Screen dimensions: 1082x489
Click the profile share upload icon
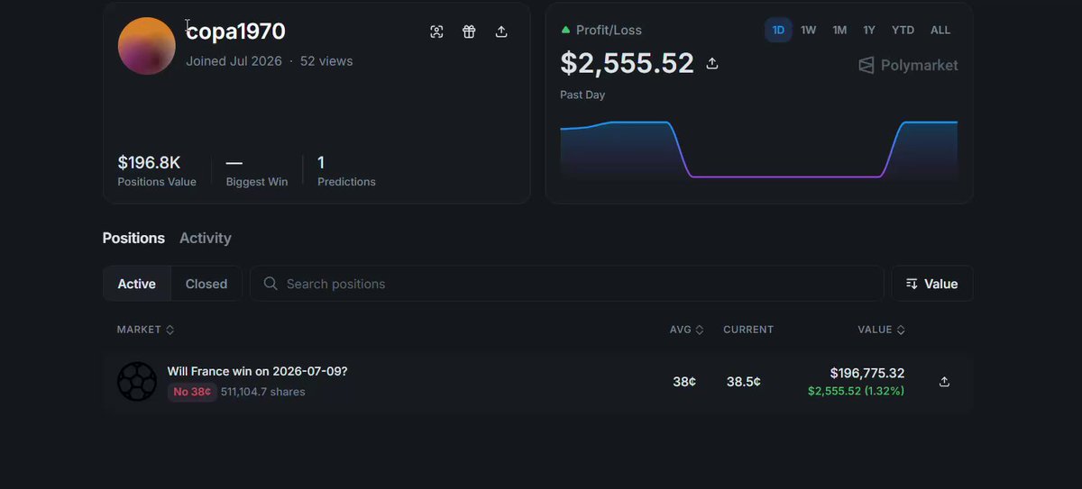pyautogui.click(x=501, y=32)
